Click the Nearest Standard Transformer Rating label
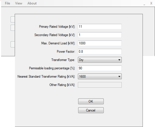The height and width of the screenshot is (127, 155). pos(46,76)
